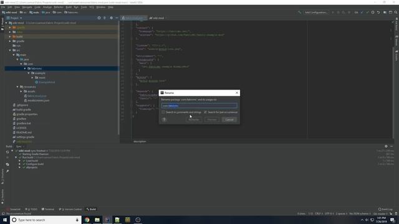Click the taskbar clock showing time and date
The width and height of the screenshot is (399, 224).
tap(381, 220)
